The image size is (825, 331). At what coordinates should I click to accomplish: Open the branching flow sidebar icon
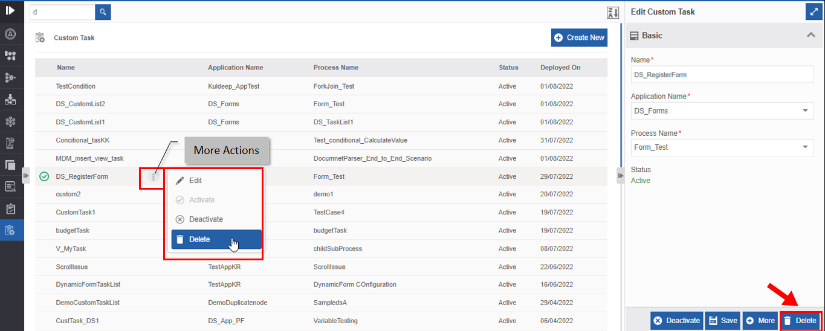tap(10, 77)
